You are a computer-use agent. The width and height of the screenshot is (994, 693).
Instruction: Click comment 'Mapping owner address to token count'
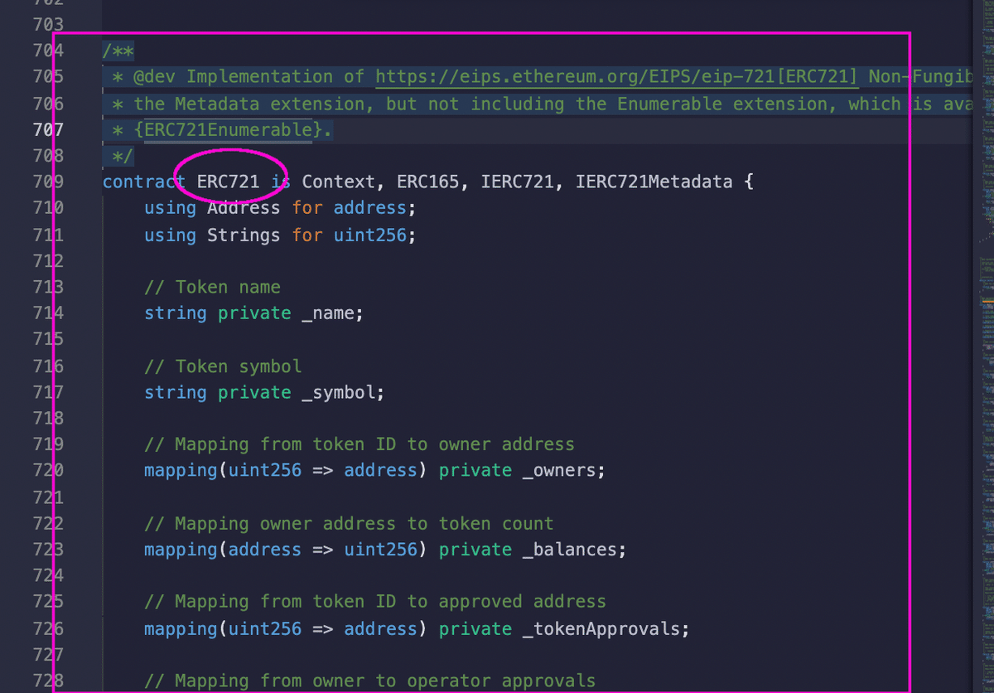click(349, 524)
